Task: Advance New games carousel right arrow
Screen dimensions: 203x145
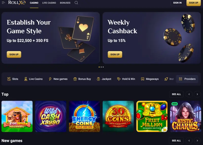Action: click(x=197, y=141)
